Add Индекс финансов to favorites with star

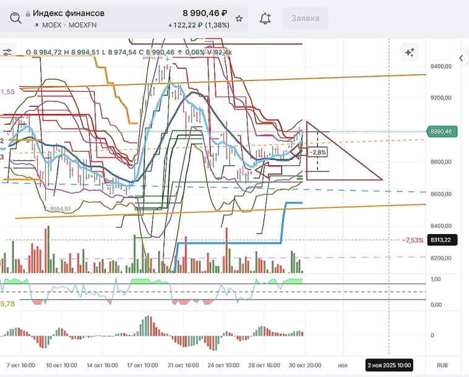239,19
